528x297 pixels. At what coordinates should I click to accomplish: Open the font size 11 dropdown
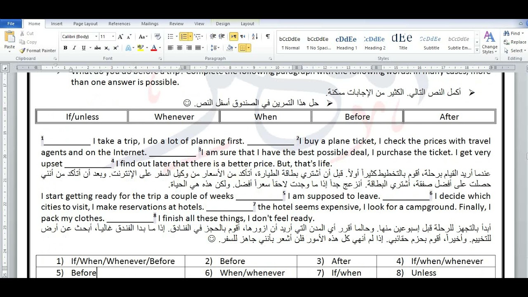coord(113,37)
